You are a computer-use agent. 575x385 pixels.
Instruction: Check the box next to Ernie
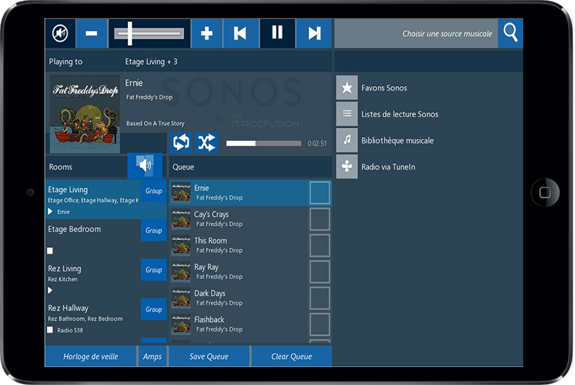pos(320,192)
